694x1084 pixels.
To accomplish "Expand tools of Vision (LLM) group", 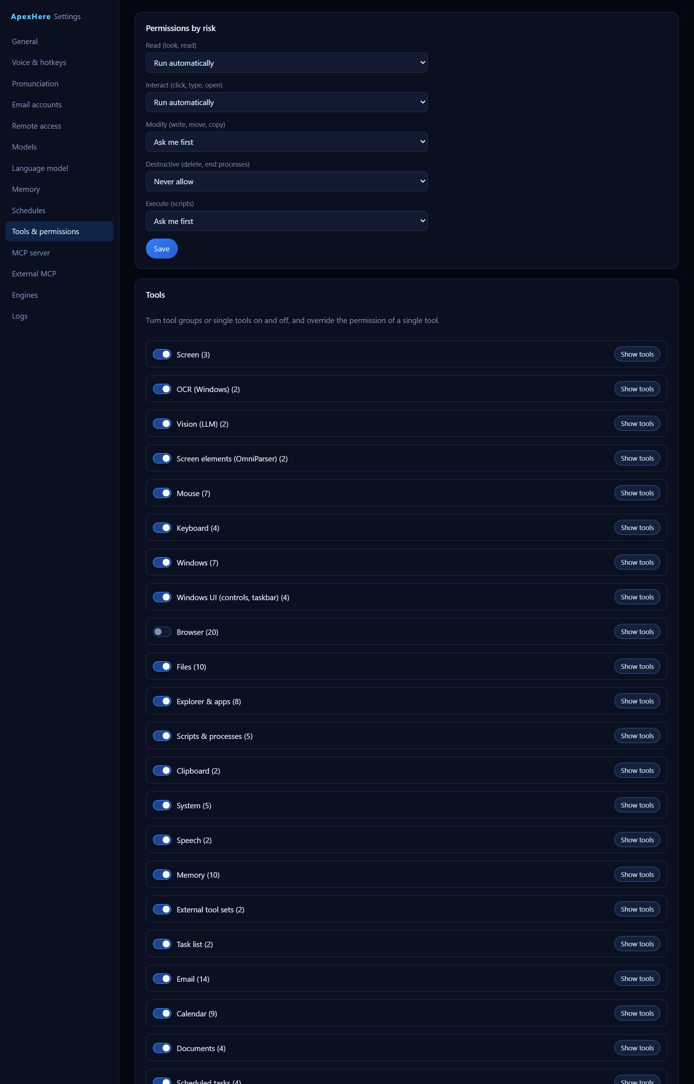I will coord(637,424).
